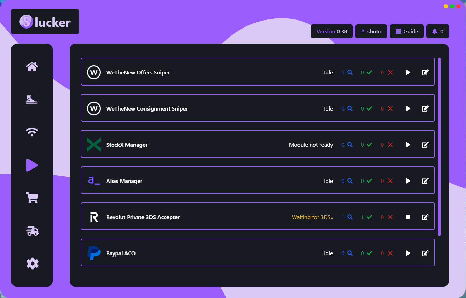Edit Revolut Private 3DS Accepter settings
The width and height of the screenshot is (466, 298).
tap(425, 217)
